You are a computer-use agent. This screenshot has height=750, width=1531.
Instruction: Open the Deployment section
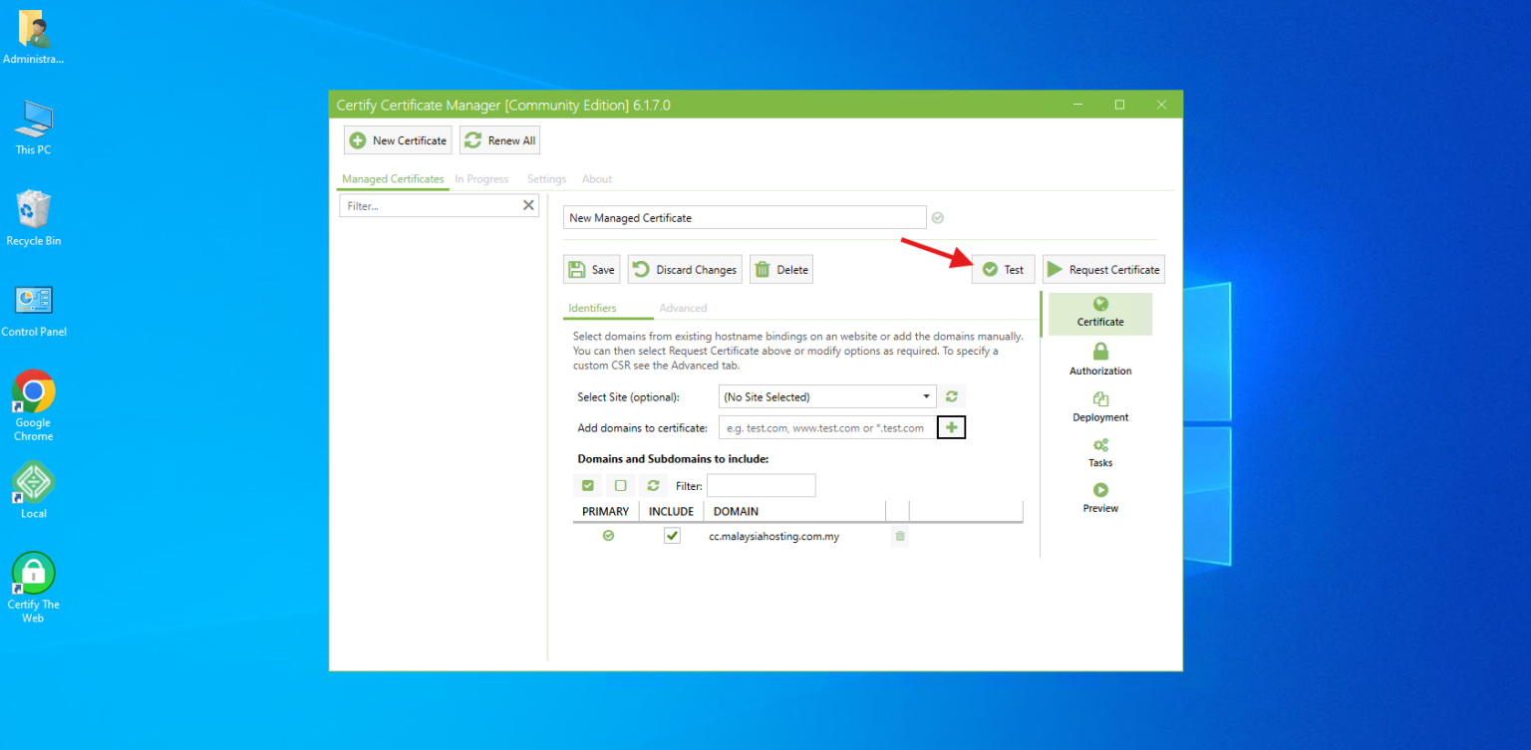[x=1099, y=406]
